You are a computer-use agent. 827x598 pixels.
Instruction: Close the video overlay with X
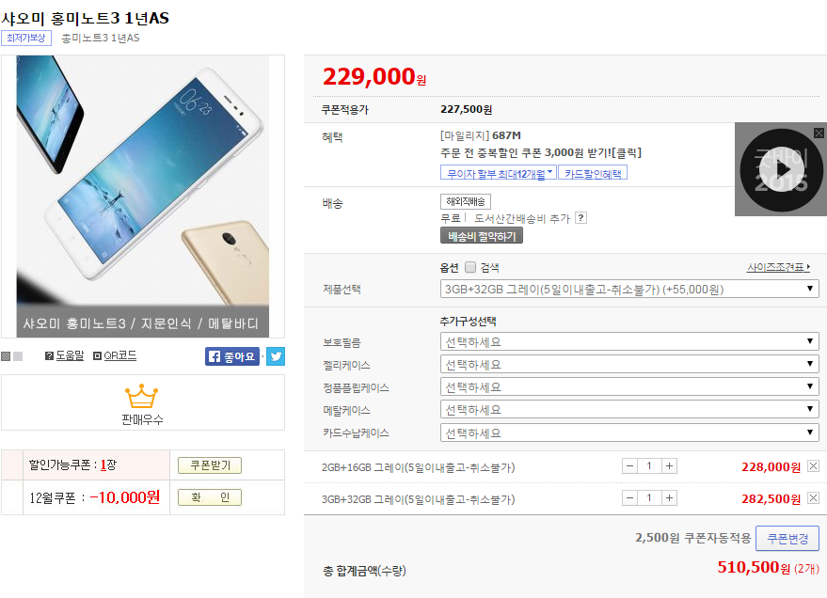tap(819, 133)
